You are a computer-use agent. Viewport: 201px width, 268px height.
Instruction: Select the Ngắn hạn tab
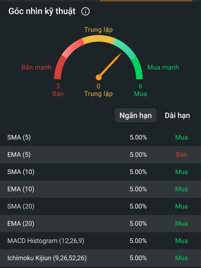[136, 115]
